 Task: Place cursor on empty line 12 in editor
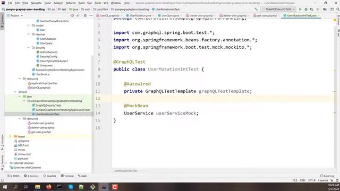point(223,99)
